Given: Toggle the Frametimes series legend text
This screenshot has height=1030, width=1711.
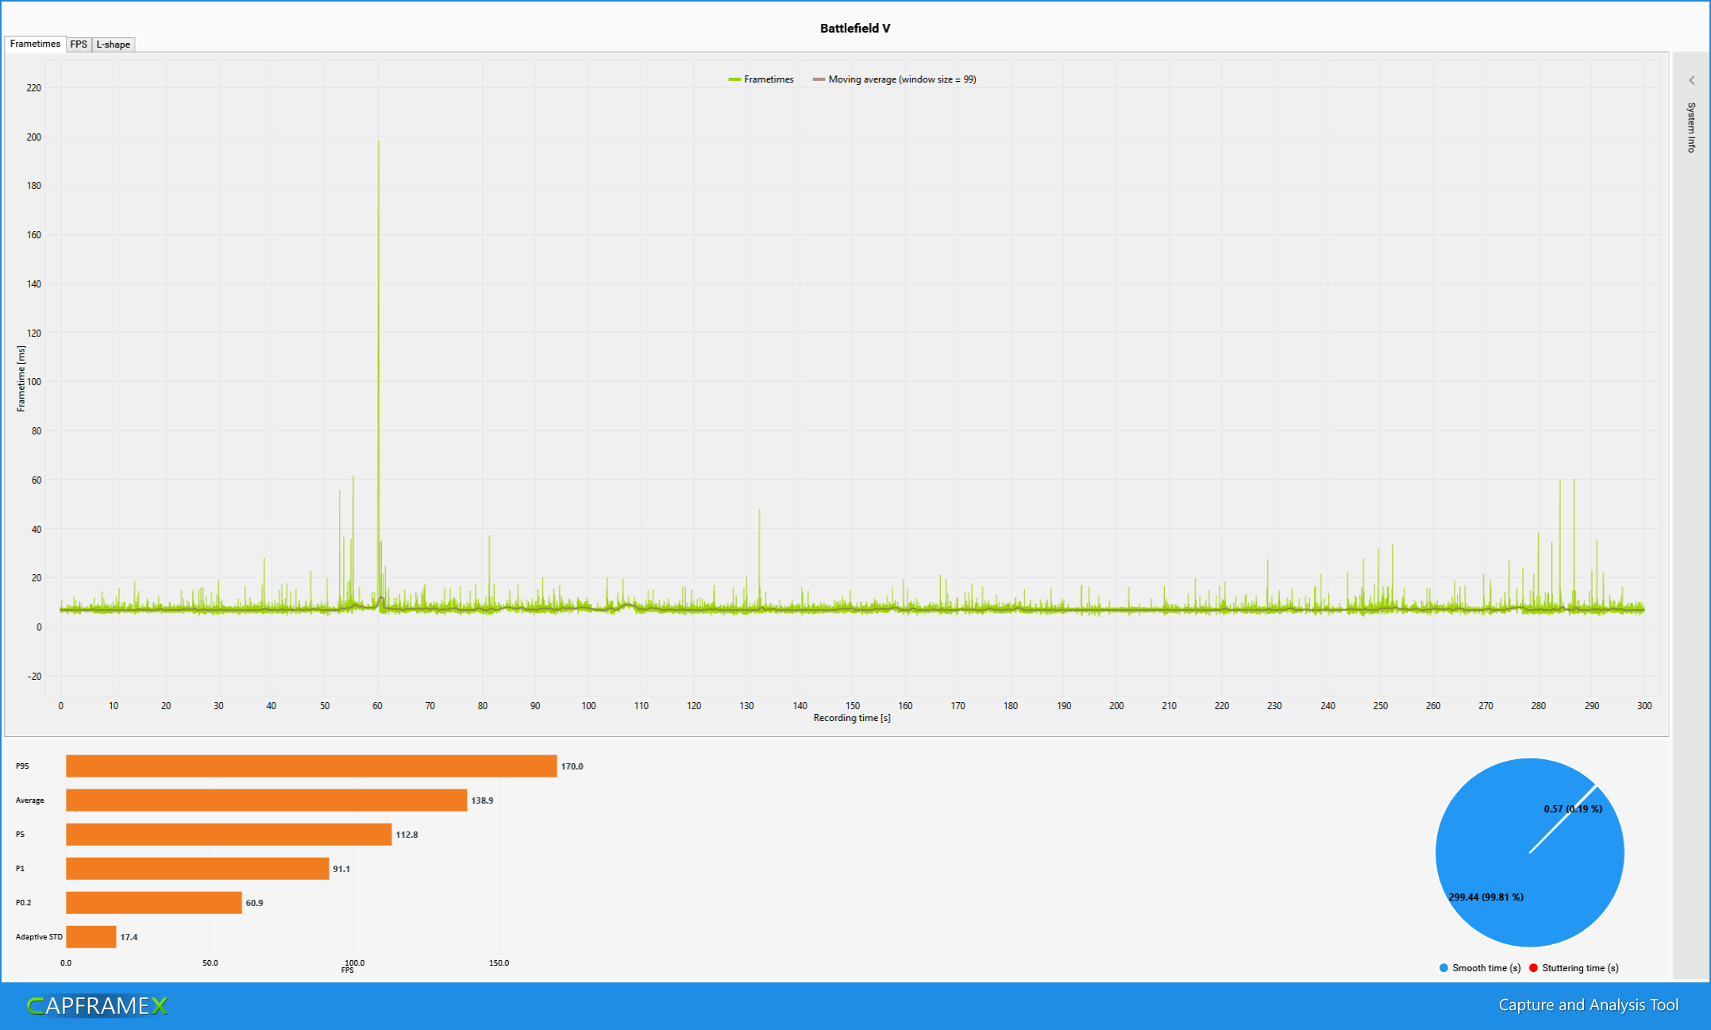Looking at the screenshot, I should (769, 79).
